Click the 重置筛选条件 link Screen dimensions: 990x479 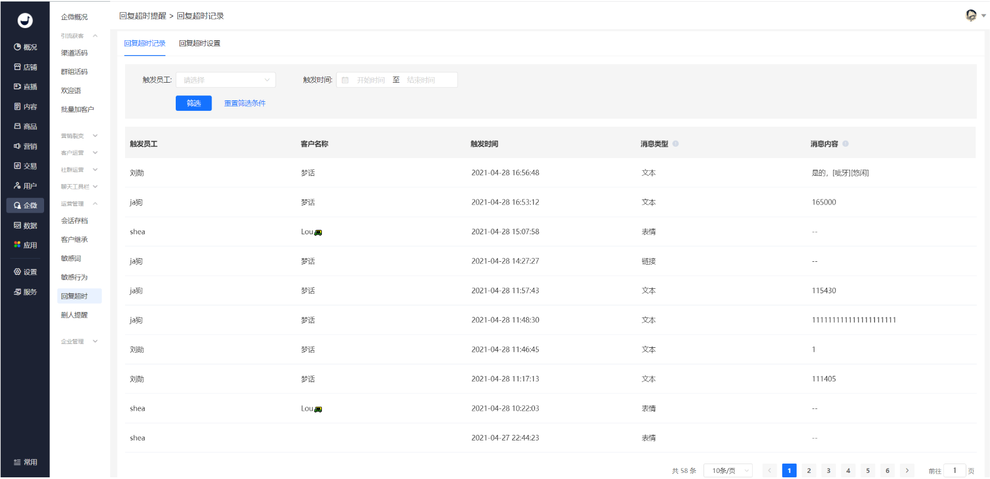(x=245, y=103)
